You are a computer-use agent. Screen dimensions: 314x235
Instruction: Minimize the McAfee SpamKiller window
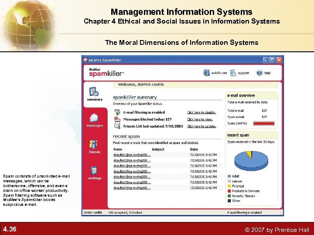[x=266, y=60]
